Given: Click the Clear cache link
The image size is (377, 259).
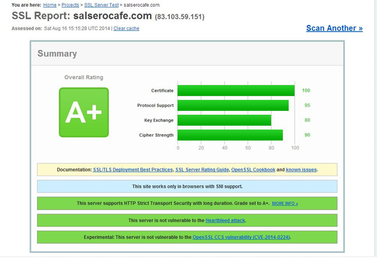Looking at the screenshot, I should [126, 28].
